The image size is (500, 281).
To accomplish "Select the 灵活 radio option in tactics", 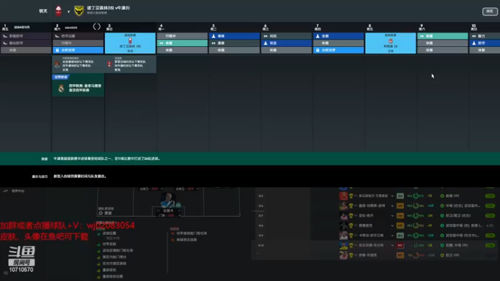I will click(101, 213).
